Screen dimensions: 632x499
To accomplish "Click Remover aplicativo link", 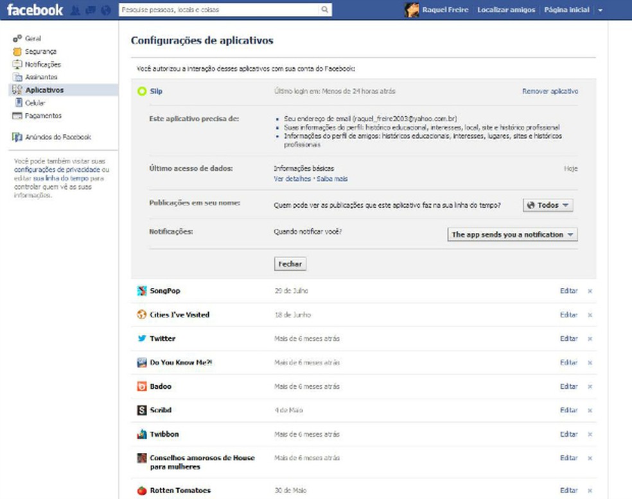I will tap(550, 91).
